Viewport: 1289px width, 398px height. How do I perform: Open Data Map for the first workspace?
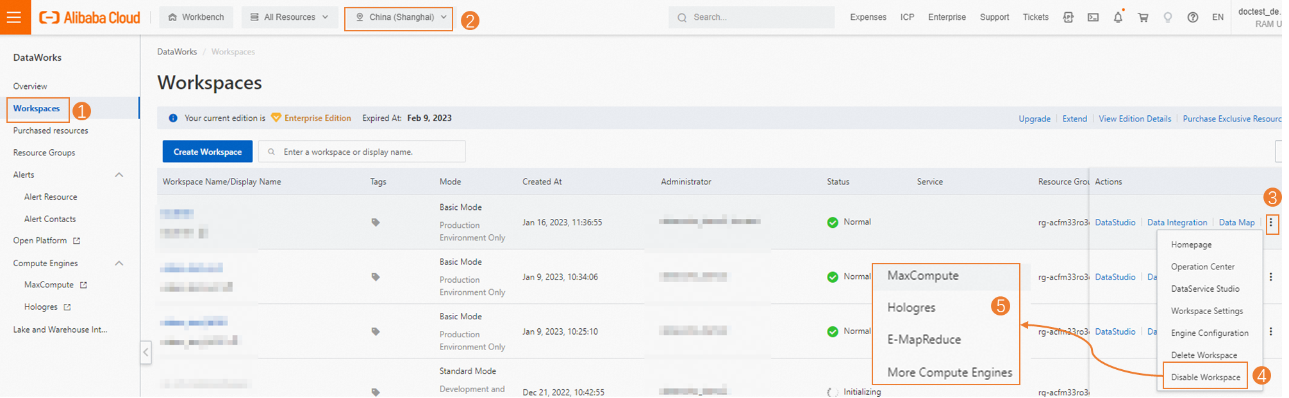(1236, 223)
